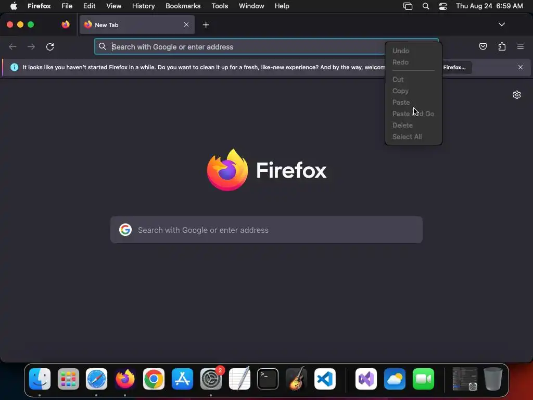533x400 pixels.
Task: Click the date and time in menu bar
Action: (x=489, y=6)
